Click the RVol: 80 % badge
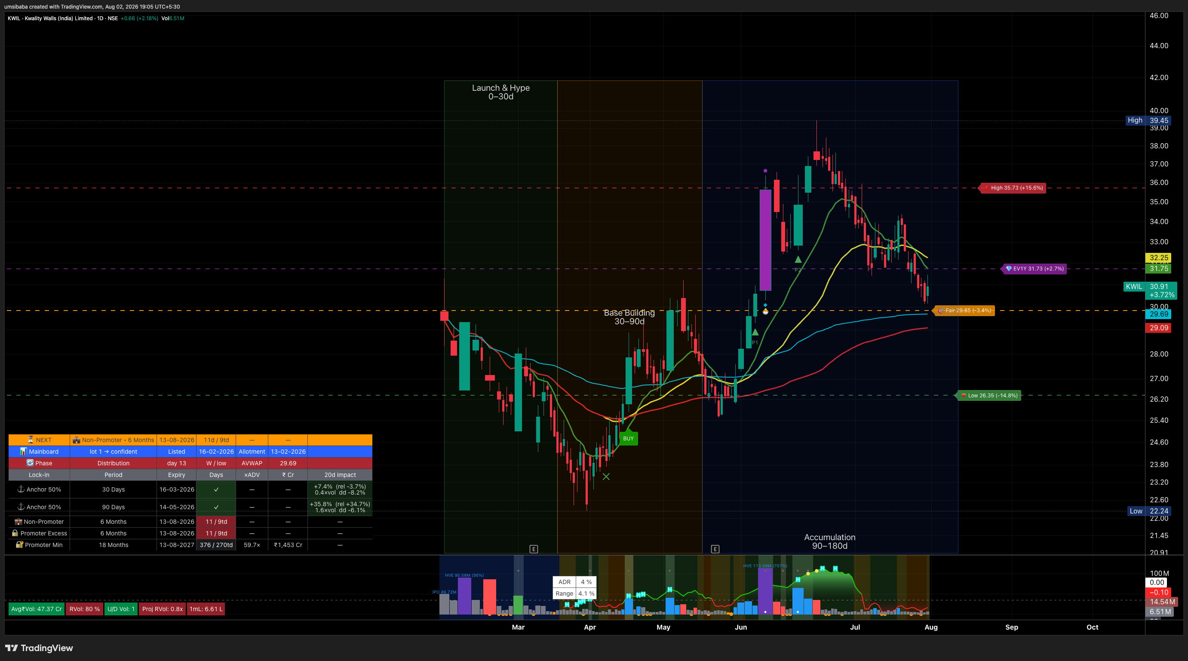This screenshot has height=661, width=1188. click(84, 609)
